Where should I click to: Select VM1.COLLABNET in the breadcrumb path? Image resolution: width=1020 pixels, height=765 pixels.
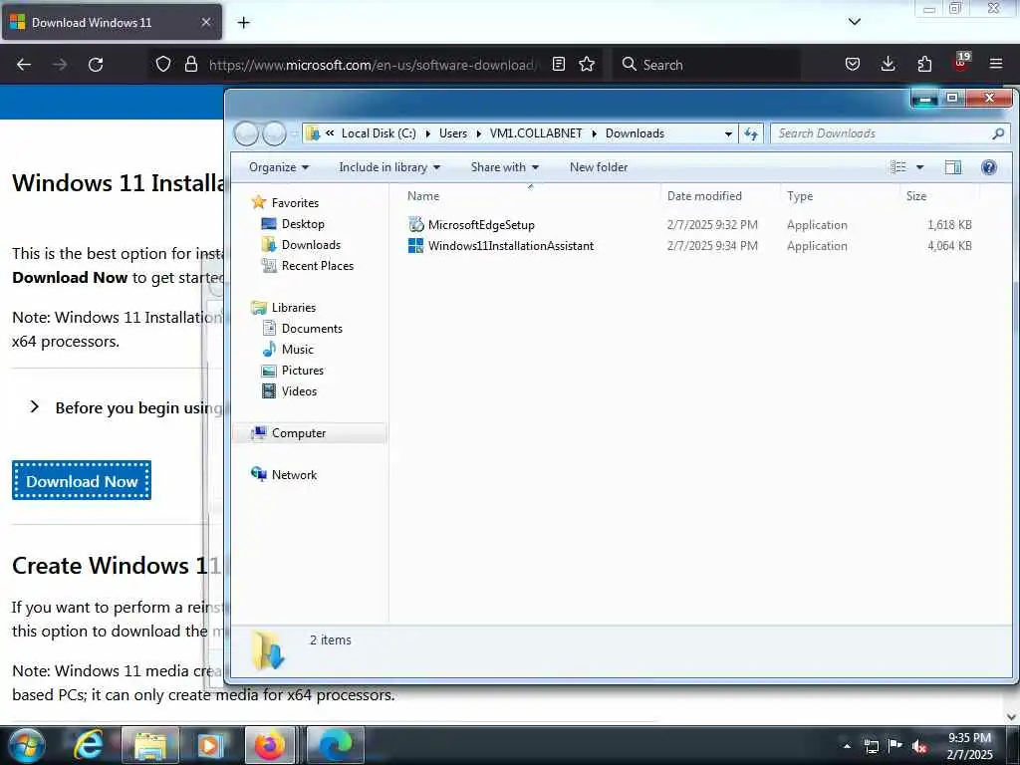tap(536, 133)
